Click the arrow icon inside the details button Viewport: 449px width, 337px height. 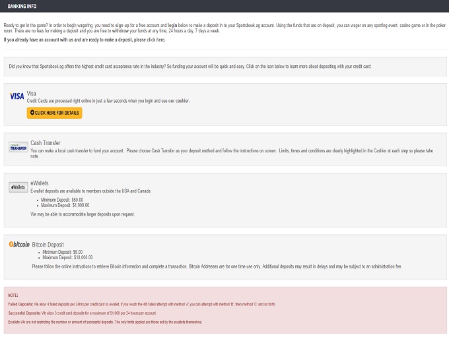(x=32, y=113)
